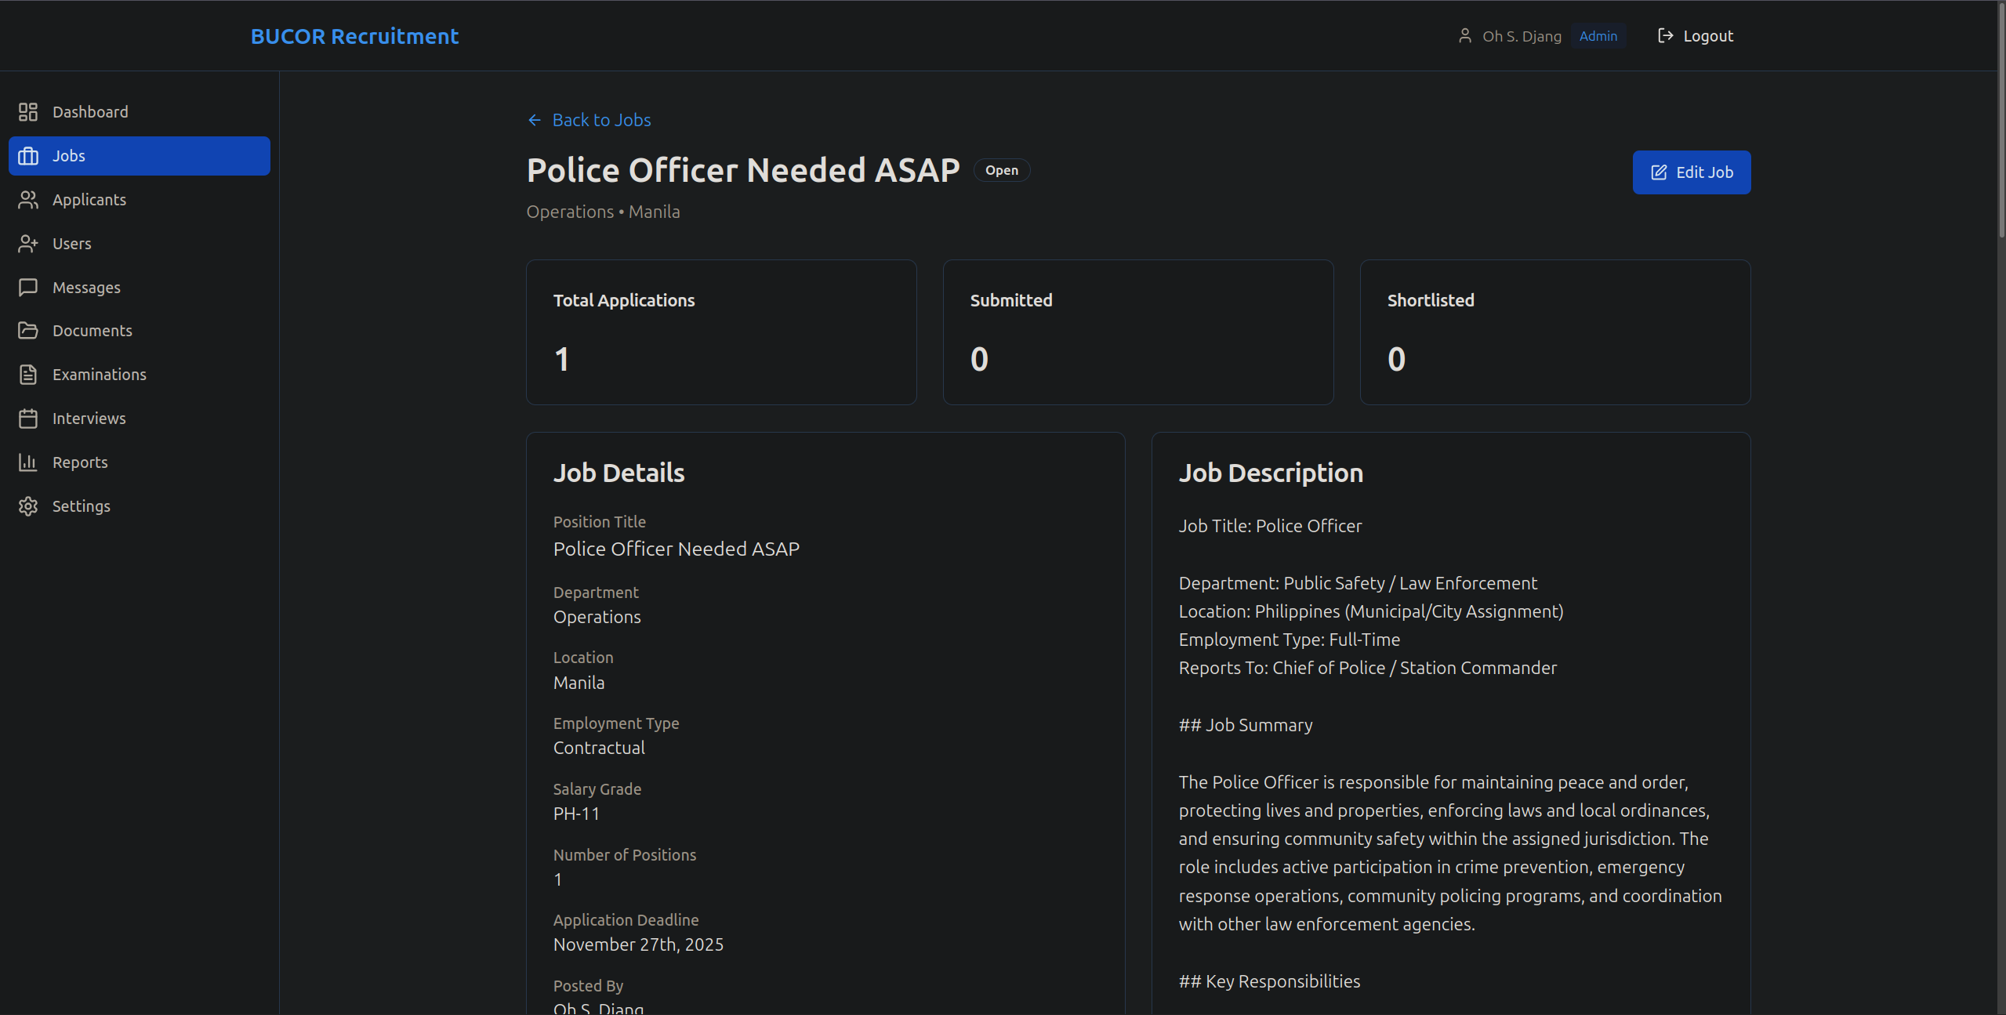This screenshot has width=2006, height=1015.
Task: Click the Examinations file icon
Action: [28, 375]
